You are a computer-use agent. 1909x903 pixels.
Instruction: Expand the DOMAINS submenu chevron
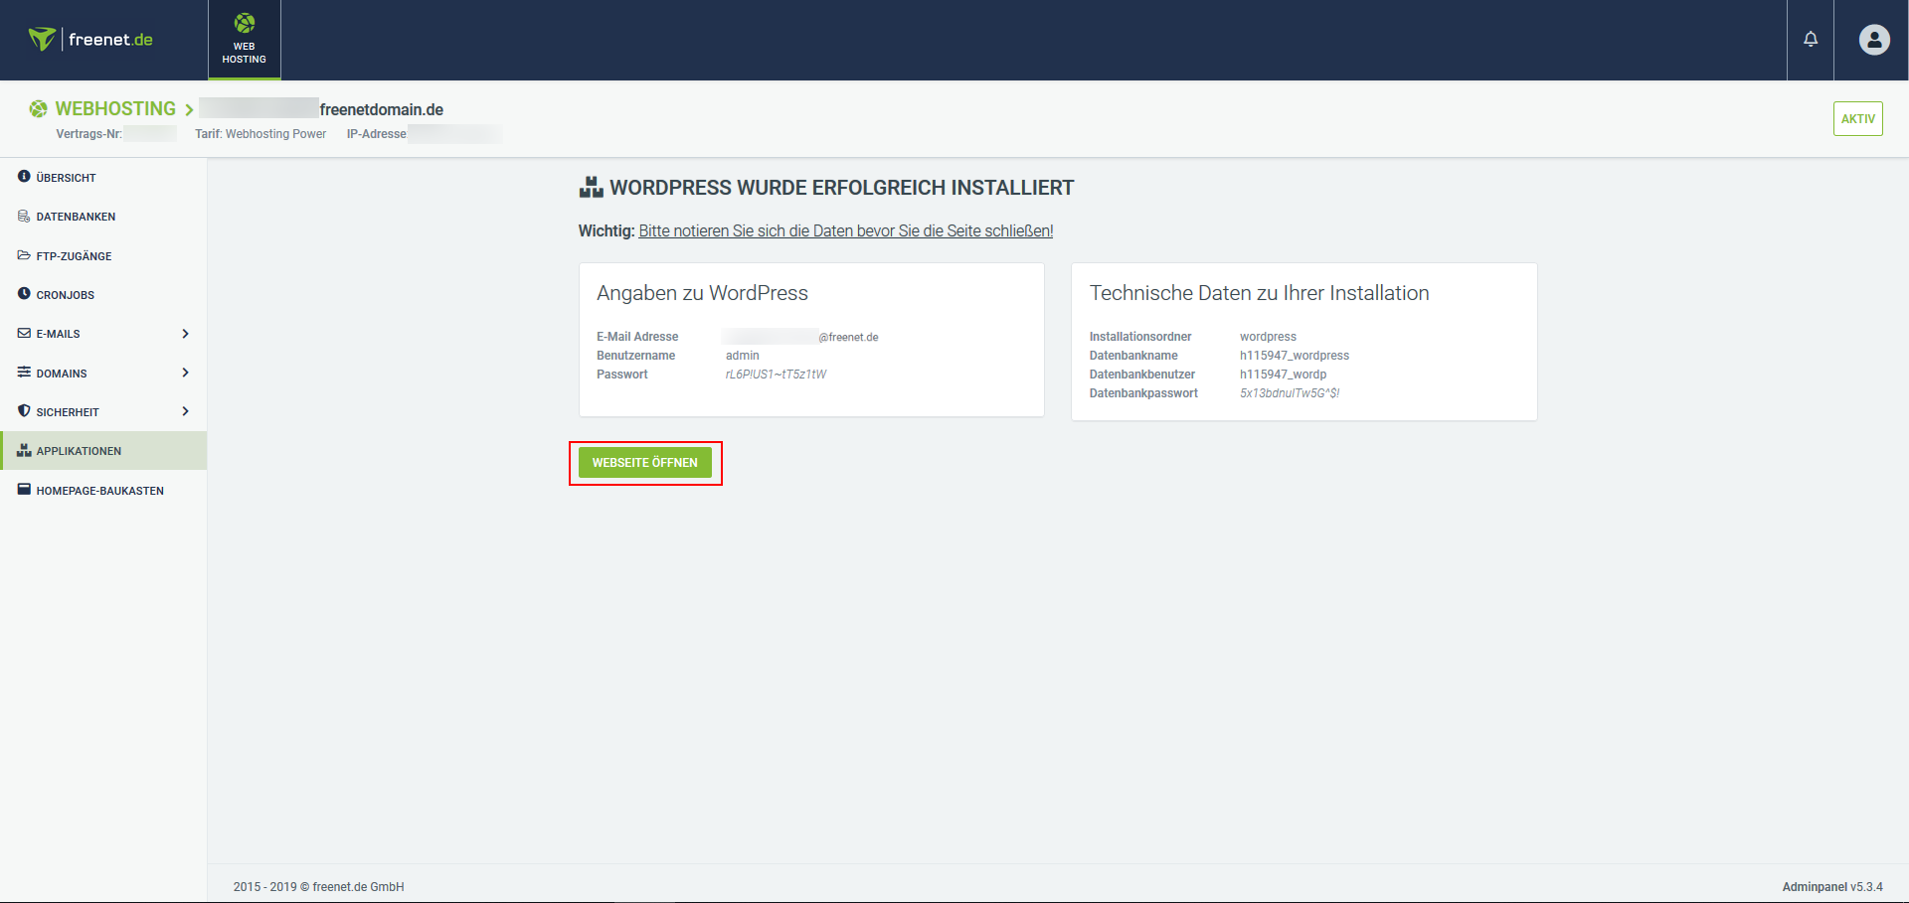[x=185, y=373]
